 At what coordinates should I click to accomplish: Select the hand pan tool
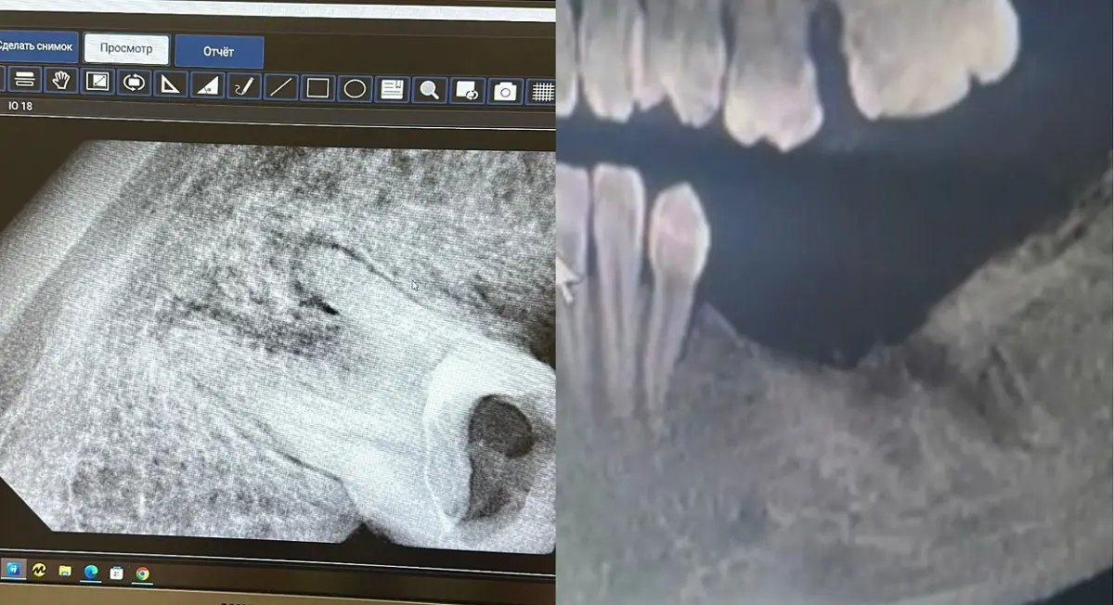click(x=60, y=82)
